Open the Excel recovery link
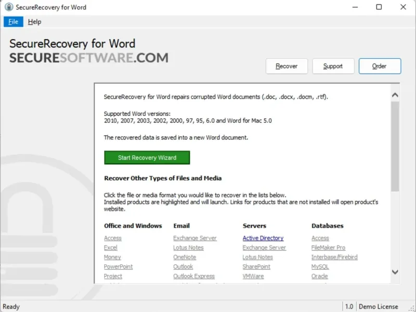The width and height of the screenshot is (416, 312). coord(111,248)
